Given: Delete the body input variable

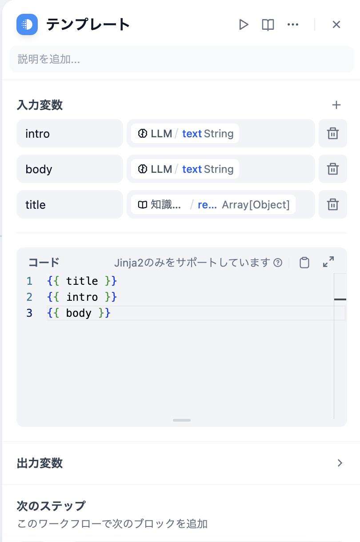Looking at the screenshot, I should tap(332, 169).
